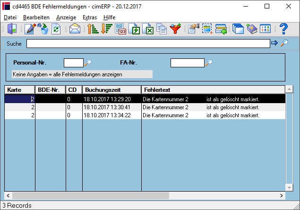
Task: Click the refresh document icon
Action: coord(56,29)
